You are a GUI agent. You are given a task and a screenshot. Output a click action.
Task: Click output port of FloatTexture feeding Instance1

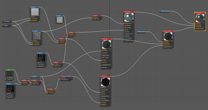click(170, 11)
